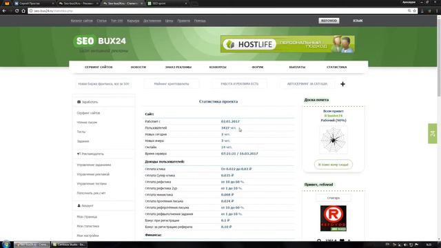Click the Заработать section icon
This screenshot has width=441, height=248.
coord(79,102)
